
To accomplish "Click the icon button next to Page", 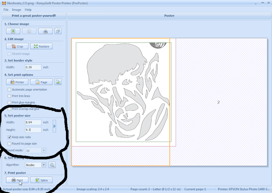I will pos(58,82).
